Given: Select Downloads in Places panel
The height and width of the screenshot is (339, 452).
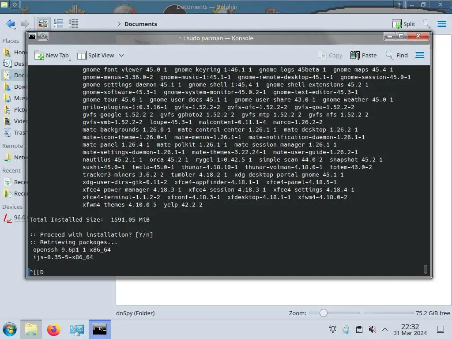Looking at the screenshot, I should 15,87.
